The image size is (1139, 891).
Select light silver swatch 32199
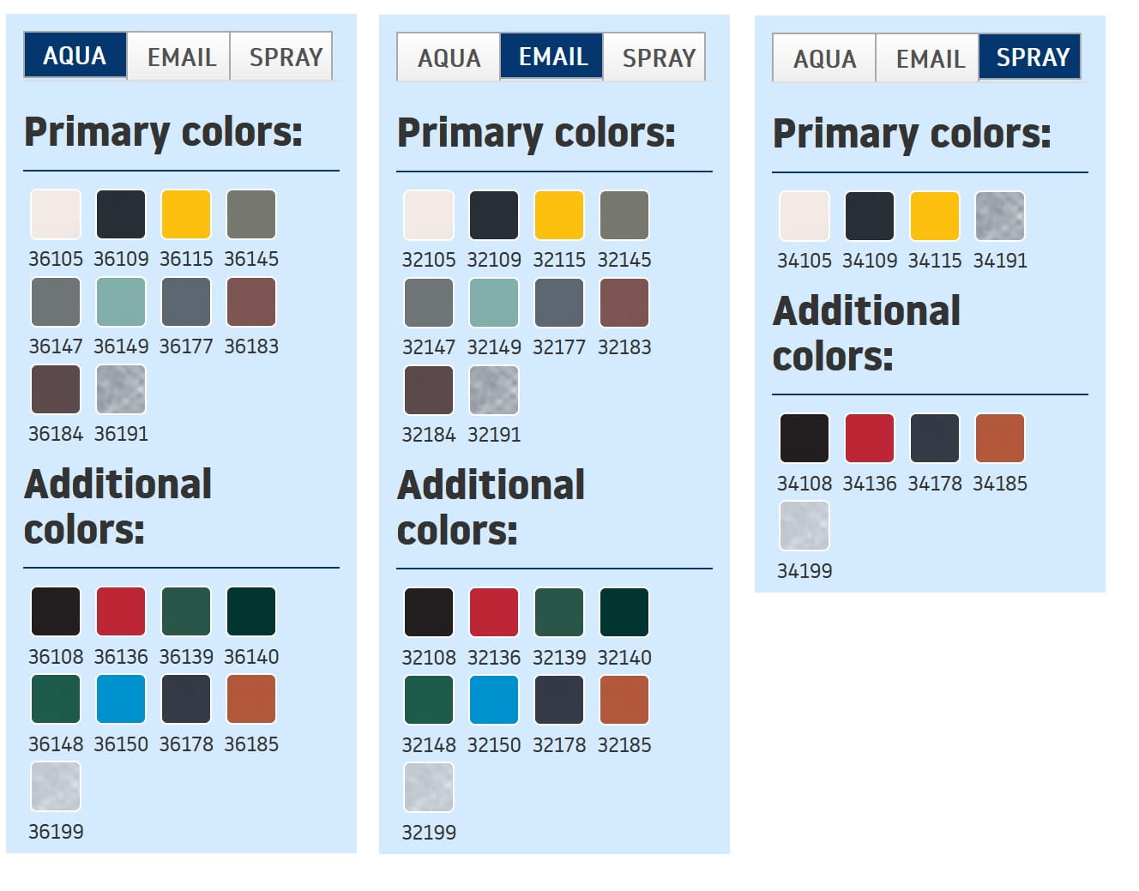(x=429, y=787)
